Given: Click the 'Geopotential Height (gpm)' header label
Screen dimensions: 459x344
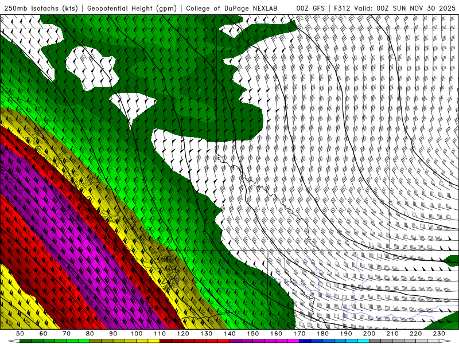Looking at the screenshot, I should point(132,9).
